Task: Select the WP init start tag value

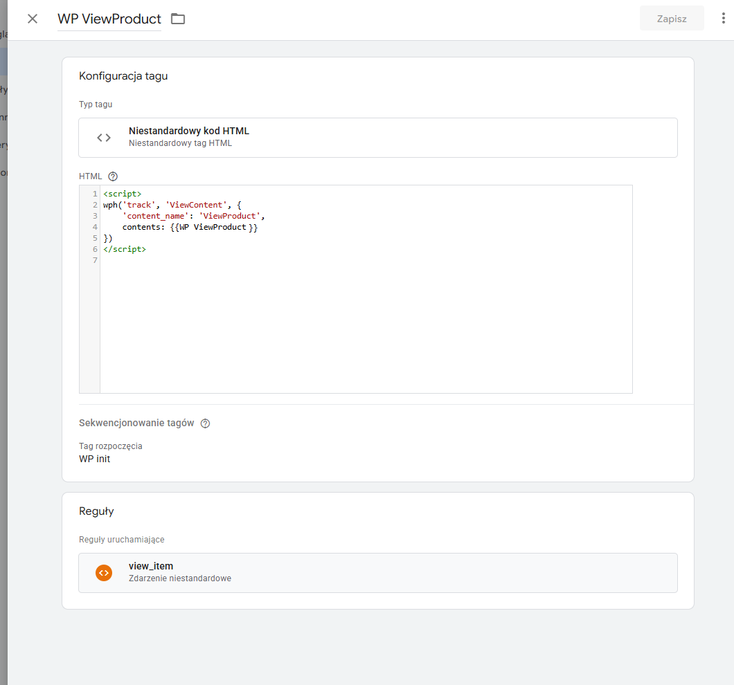Action: click(x=95, y=459)
